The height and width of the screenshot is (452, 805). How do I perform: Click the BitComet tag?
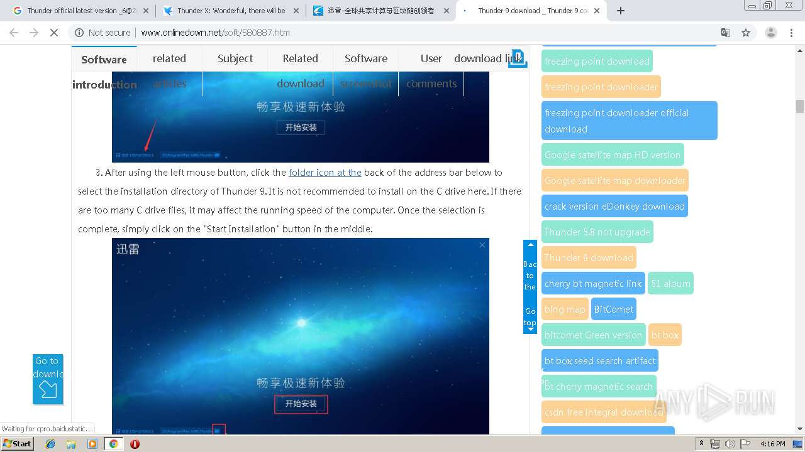[x=614, y=309]
